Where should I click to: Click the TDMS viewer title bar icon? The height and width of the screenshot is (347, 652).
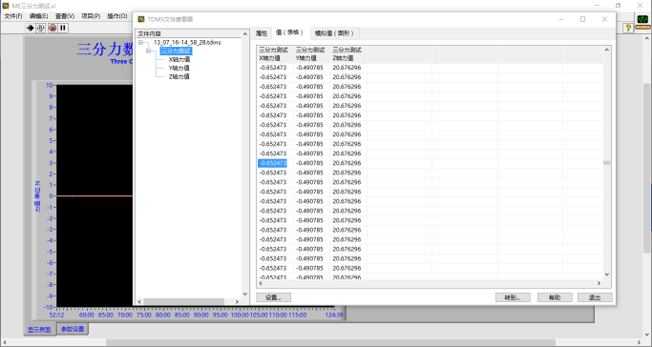pyautogui.click(x=141, y=19)
